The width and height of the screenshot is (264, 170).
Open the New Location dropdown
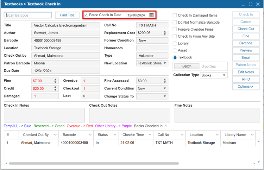coord(165,63)
